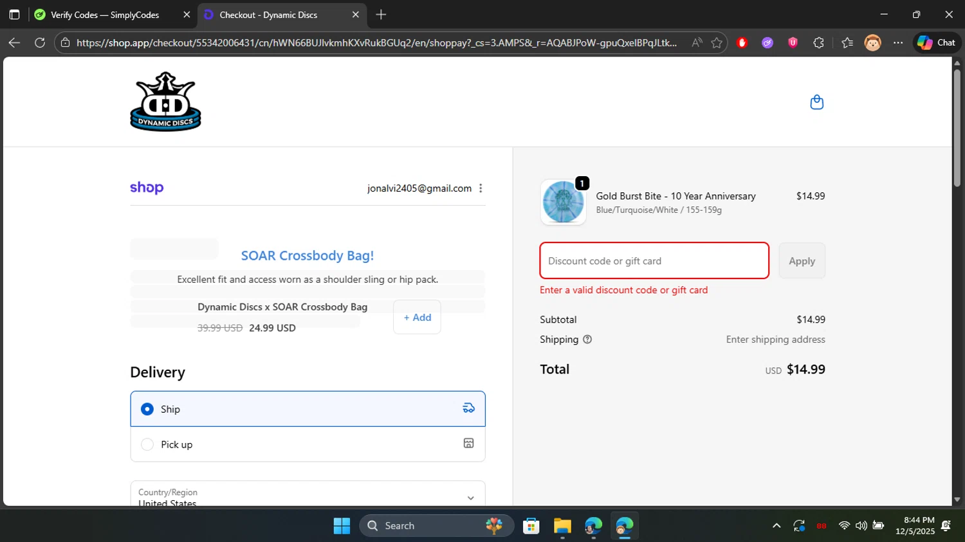Image resolution: width=965 pixels, height=542 pixels.
Task: Add page to favorites star
Action: tap(717, 42)
